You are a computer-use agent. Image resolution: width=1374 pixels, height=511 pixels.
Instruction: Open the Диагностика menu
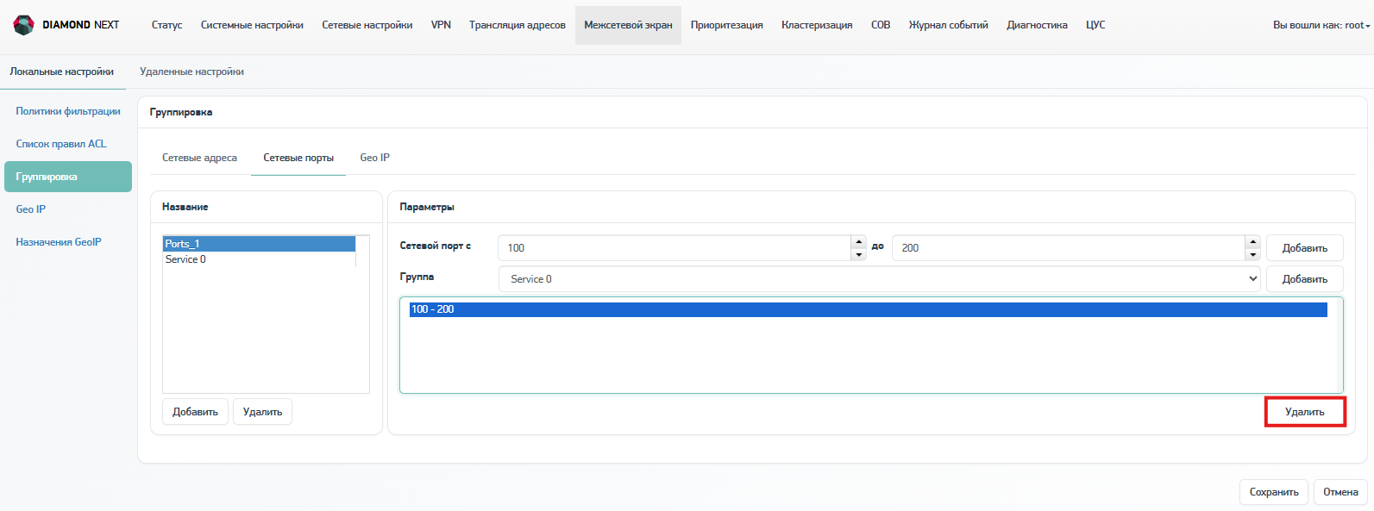[x=1037, y=25]
